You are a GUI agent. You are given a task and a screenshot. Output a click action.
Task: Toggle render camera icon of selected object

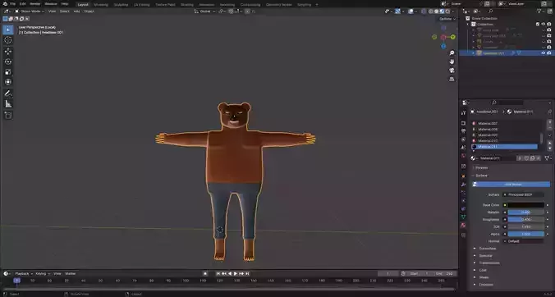click(x=549, y=53)
